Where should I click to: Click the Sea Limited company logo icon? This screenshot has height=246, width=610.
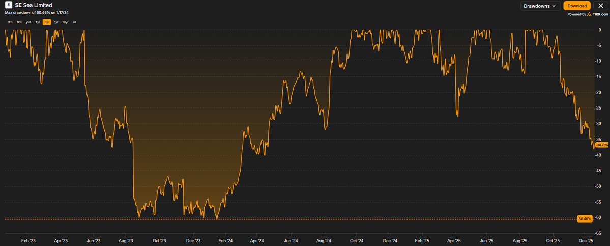click(8, 6)
